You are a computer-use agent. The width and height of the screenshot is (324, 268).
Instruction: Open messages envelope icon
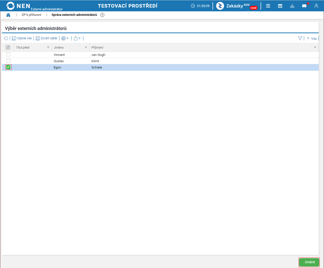pos(304,6)
